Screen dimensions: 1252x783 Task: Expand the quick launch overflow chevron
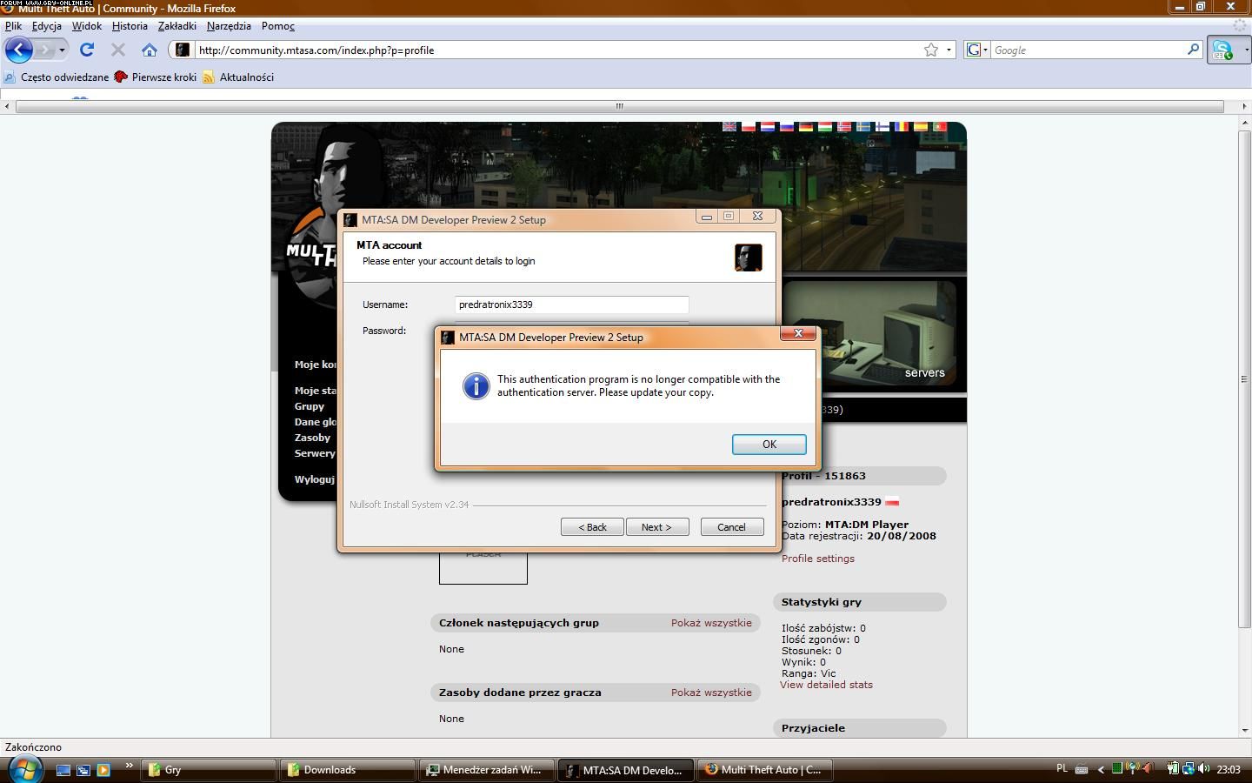129,766
